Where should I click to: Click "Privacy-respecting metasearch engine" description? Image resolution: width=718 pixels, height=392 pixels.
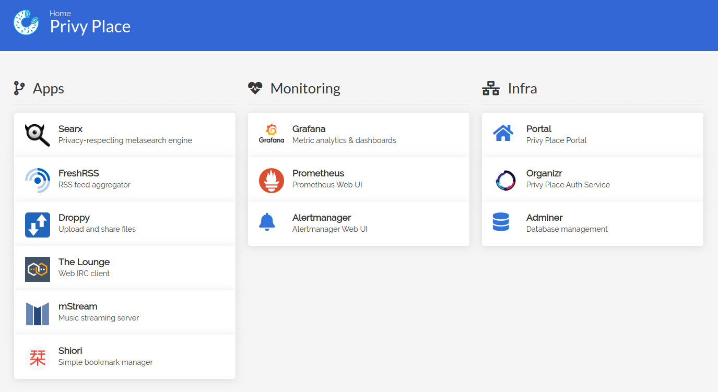[125, 140]
